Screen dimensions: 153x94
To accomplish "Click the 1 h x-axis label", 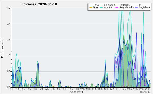I will coord(18,89).
